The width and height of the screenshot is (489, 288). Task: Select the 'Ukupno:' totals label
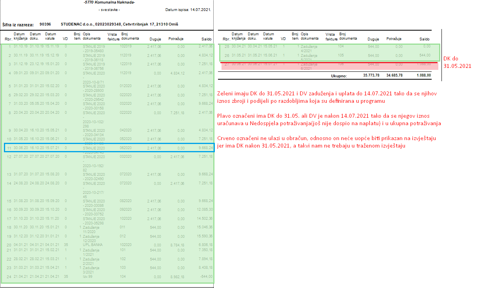[x=339, y=76]
